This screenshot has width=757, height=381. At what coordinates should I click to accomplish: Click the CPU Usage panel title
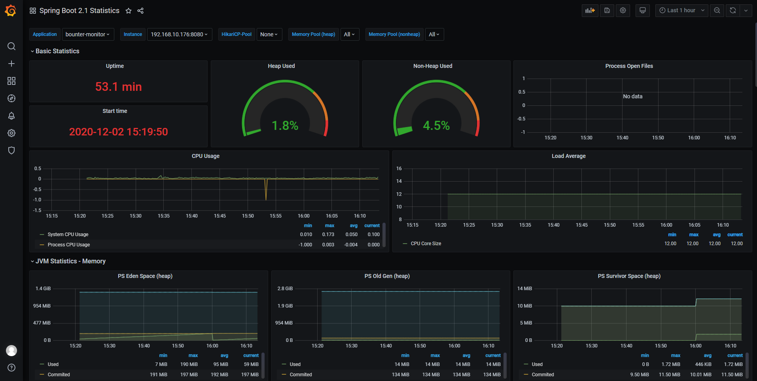[x=205, y=156]
